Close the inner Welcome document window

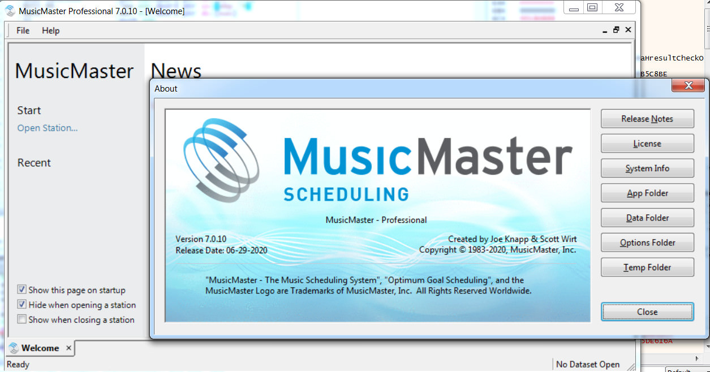click(628, 31)
